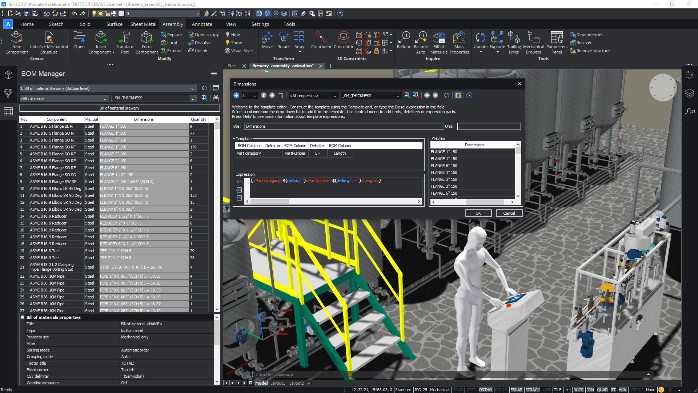Toggle ORTHO mode in the status bar
Screen dimensions: 698x393
[485, 390]
